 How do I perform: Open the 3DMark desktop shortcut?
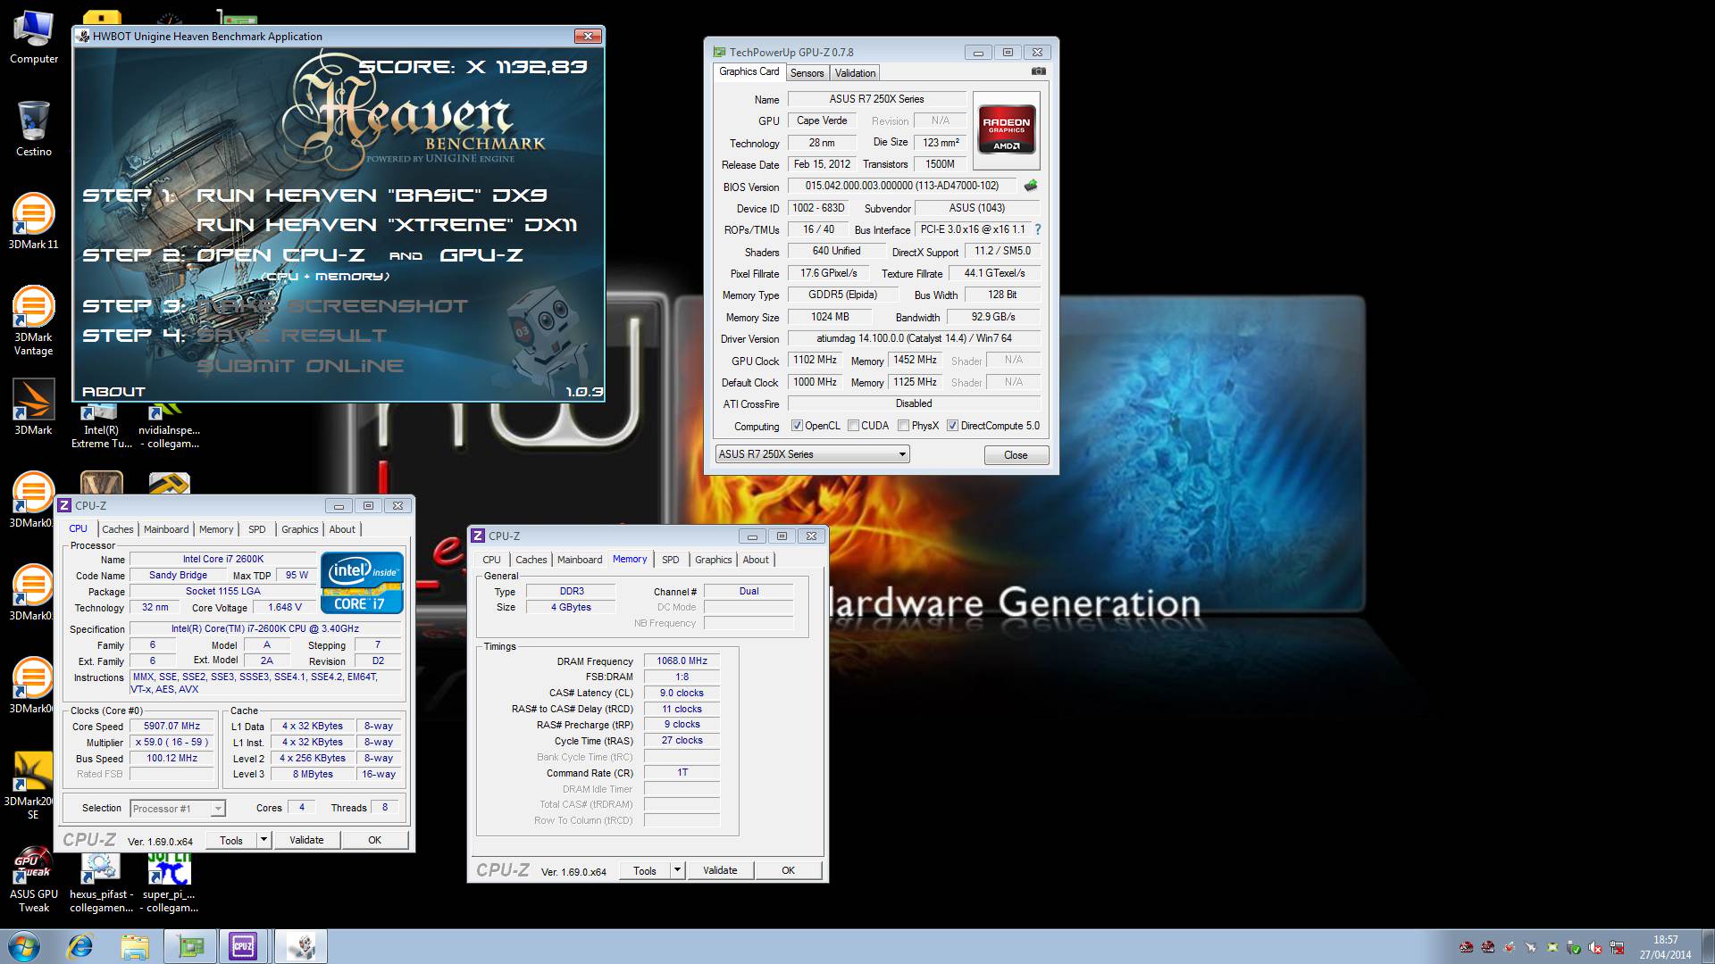coord(33,406)
